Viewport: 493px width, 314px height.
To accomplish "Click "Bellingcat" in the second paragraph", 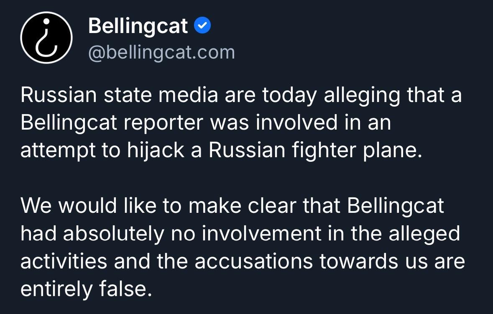I will click(x=396, y=206).
